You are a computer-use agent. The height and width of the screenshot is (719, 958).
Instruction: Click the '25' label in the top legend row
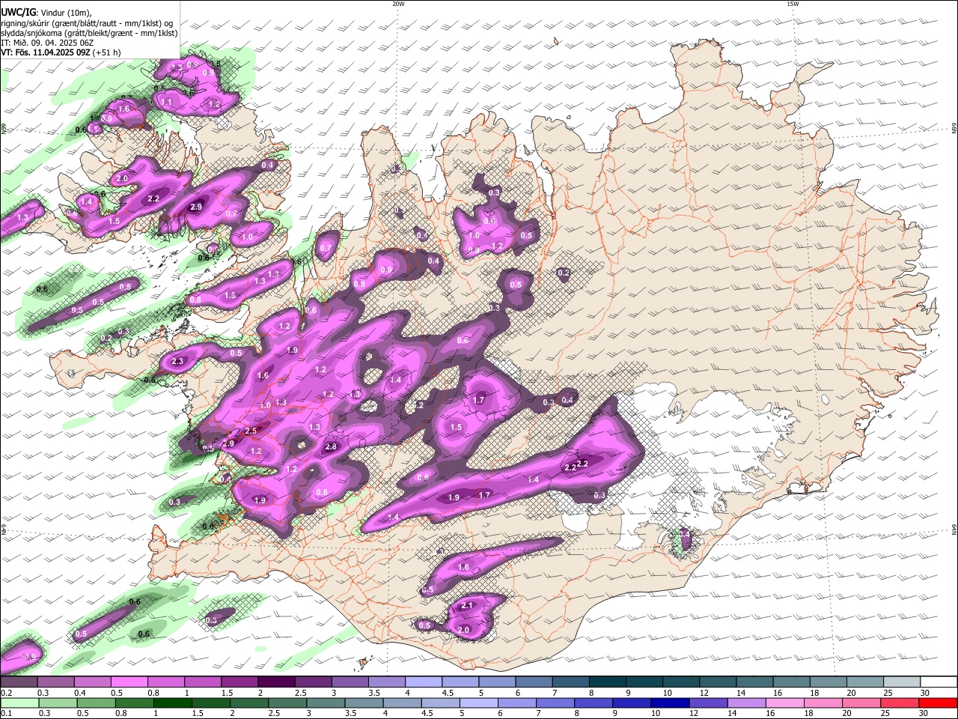[888, 693]
